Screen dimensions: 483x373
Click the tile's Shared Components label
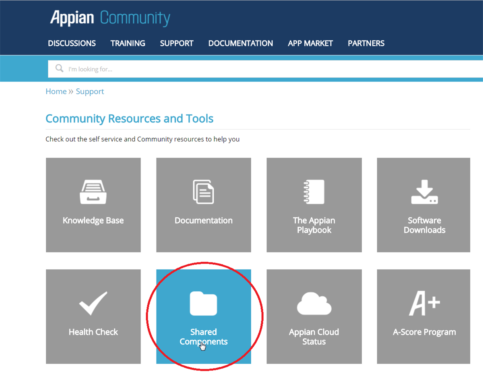tap(203, 337)
